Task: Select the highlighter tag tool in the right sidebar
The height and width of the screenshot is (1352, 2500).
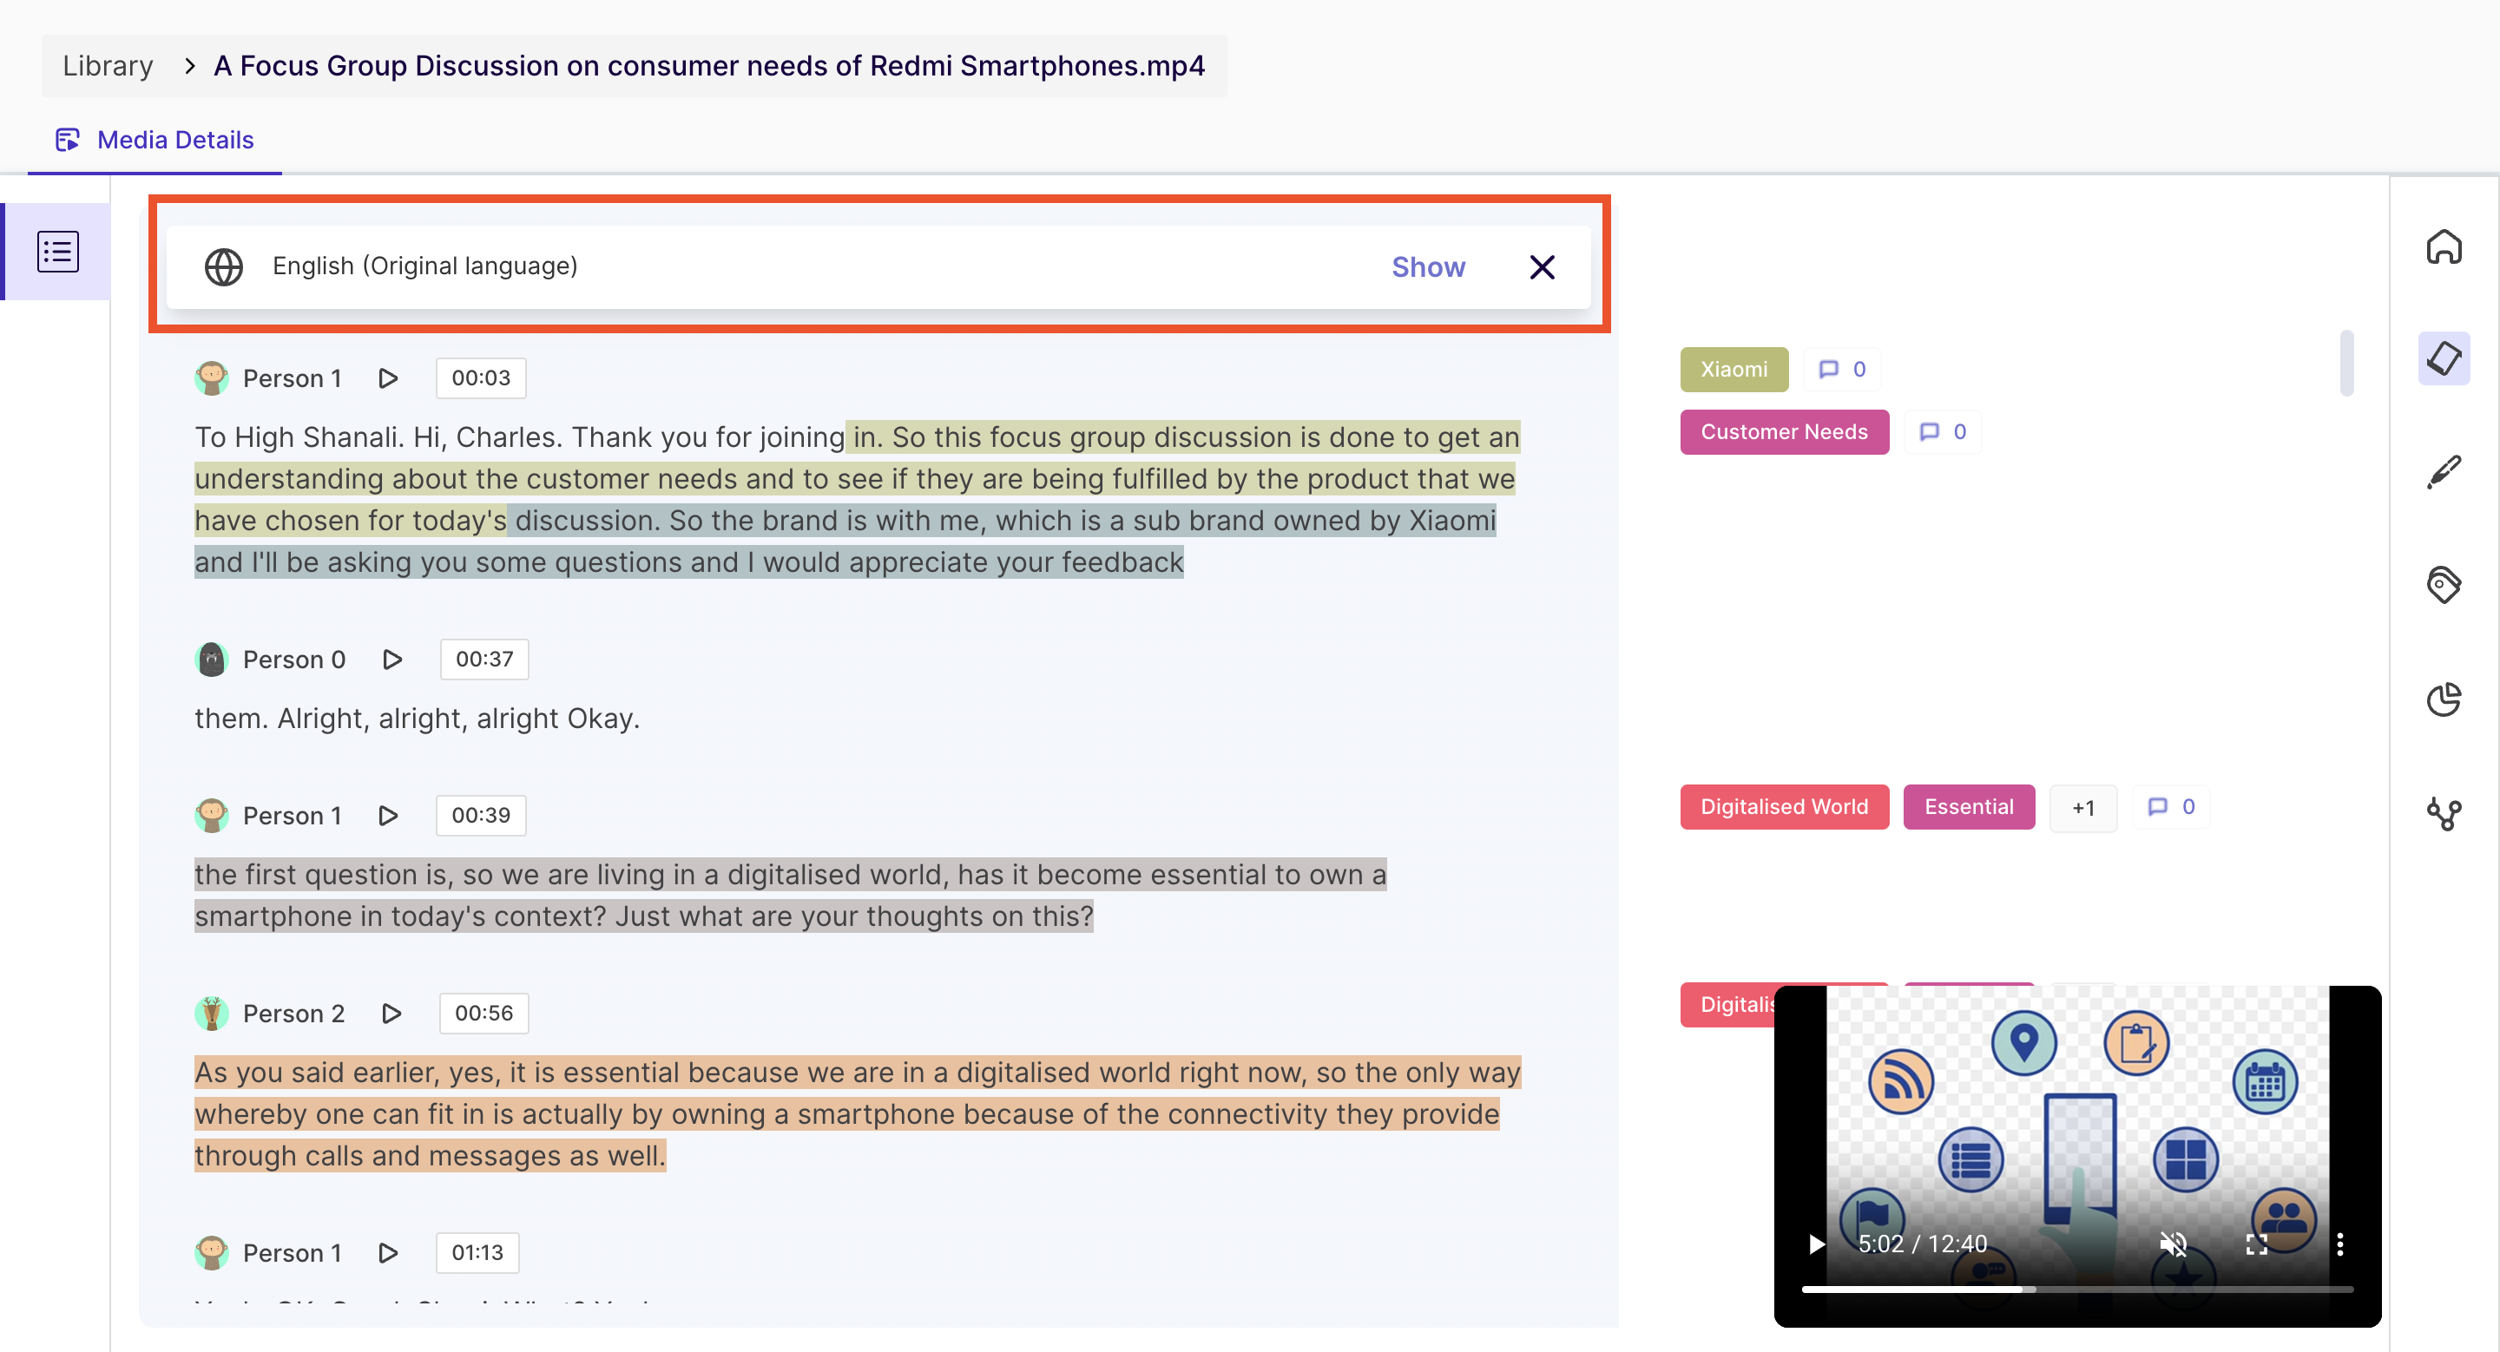Action: 2443,359
